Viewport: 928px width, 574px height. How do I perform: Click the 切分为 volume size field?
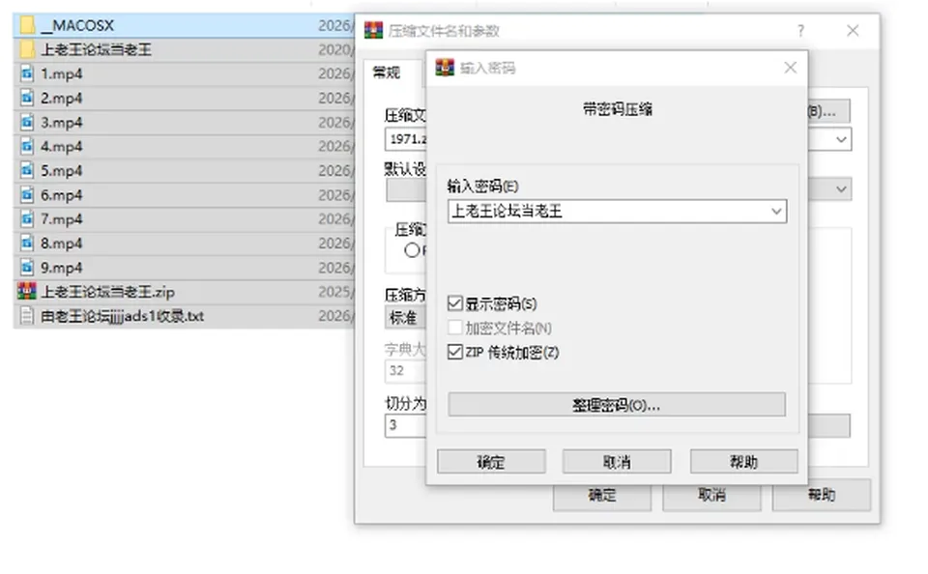click(406, 425)
